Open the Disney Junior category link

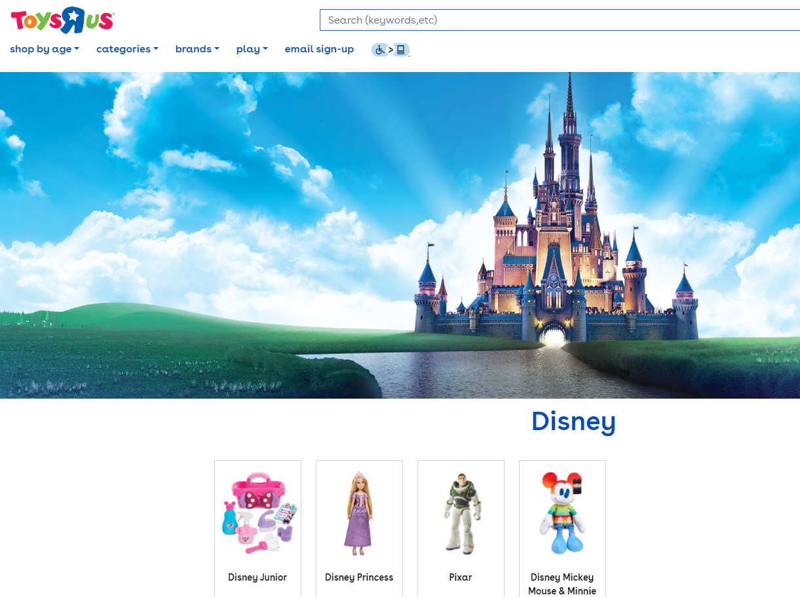(x=257, y=577)
